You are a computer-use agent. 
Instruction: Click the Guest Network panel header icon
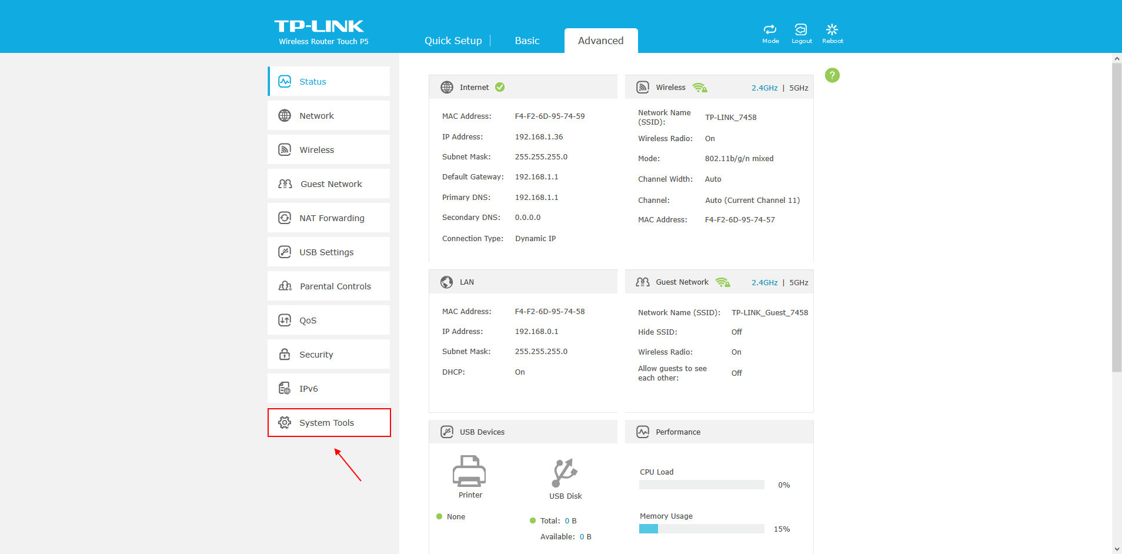[x=643, y=282]
